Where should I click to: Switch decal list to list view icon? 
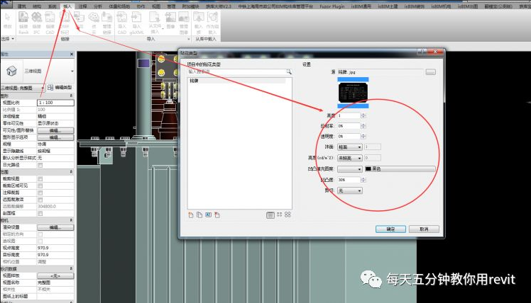[x=270, y=214]
